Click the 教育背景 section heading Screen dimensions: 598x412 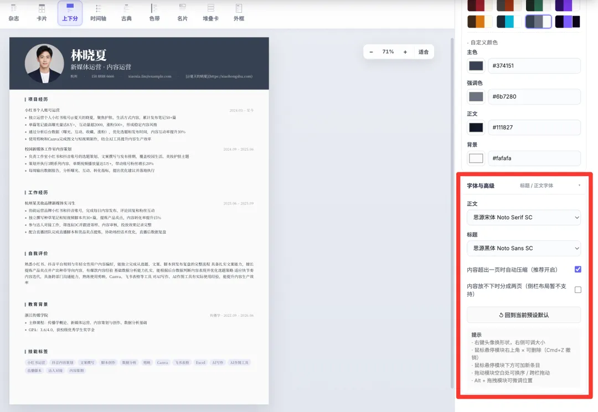click(x=38, y=305)
